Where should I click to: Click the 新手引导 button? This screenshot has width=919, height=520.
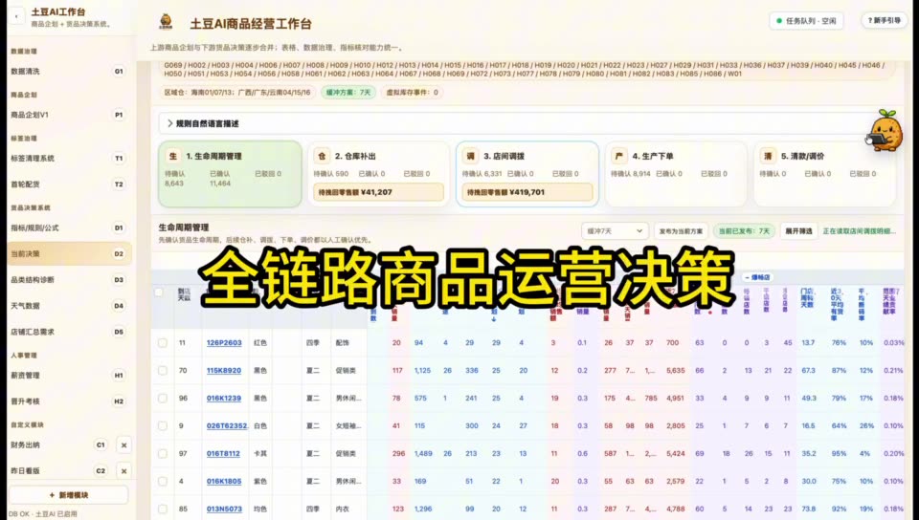click(884, 20)
